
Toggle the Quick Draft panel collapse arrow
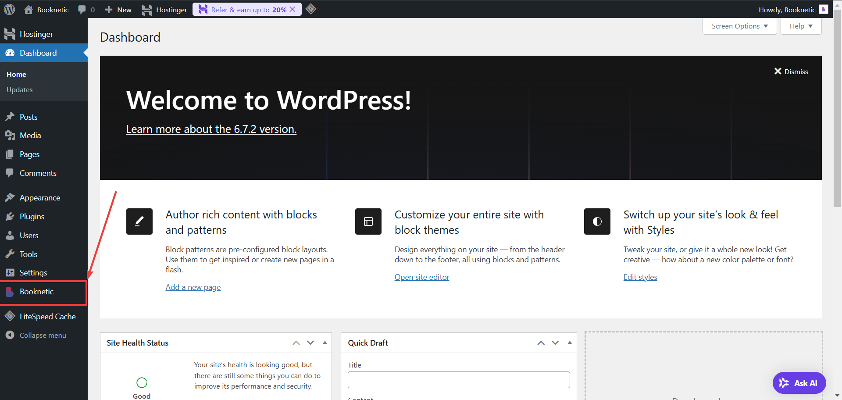tap(570, 343)
